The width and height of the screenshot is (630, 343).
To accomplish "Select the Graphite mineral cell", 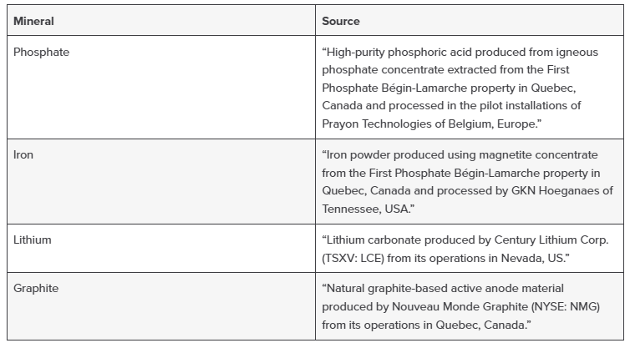I will [36, 288].
